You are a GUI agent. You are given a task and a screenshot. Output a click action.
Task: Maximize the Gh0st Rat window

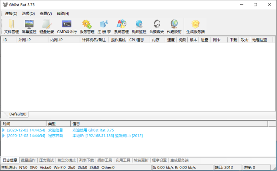[255, 4]
